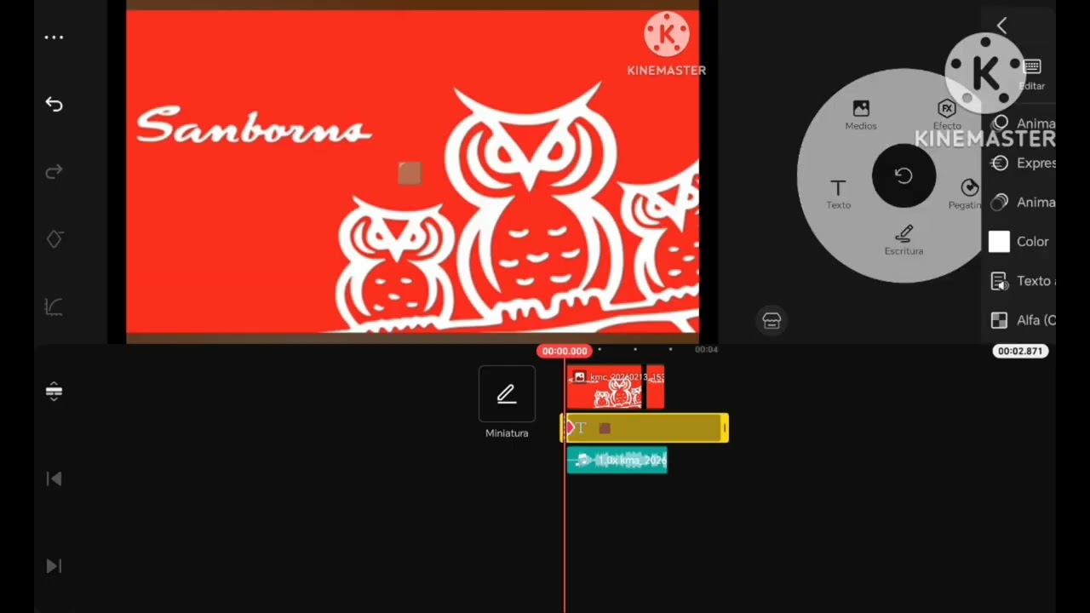1090x613 pixels.
Task: Jump to the end of the timeline
Action: (x=54, y=566)
